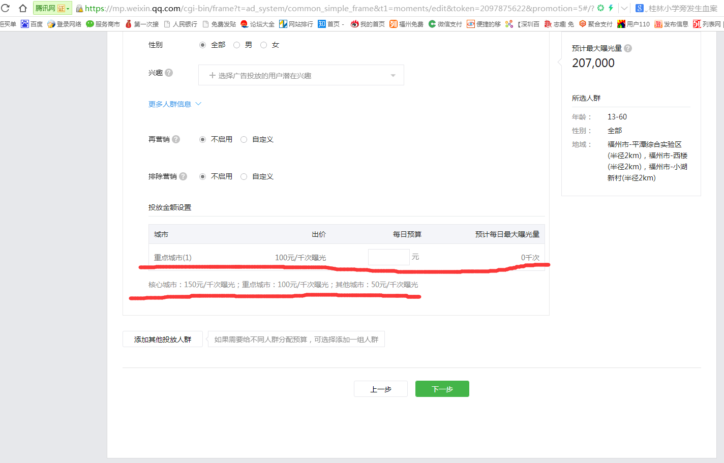Open the 服务商市 WeChat bookmark
Viewport: 724px width, 463px height.
coord(103,24)
